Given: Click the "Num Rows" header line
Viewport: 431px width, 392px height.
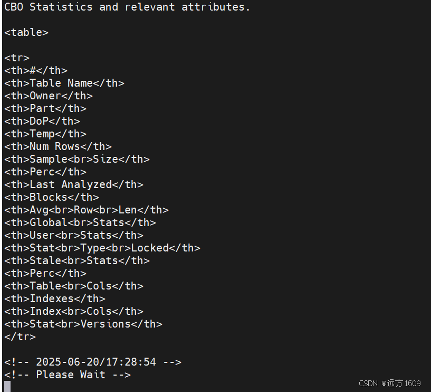Looking at the screenshot, I should click(58, 146).
